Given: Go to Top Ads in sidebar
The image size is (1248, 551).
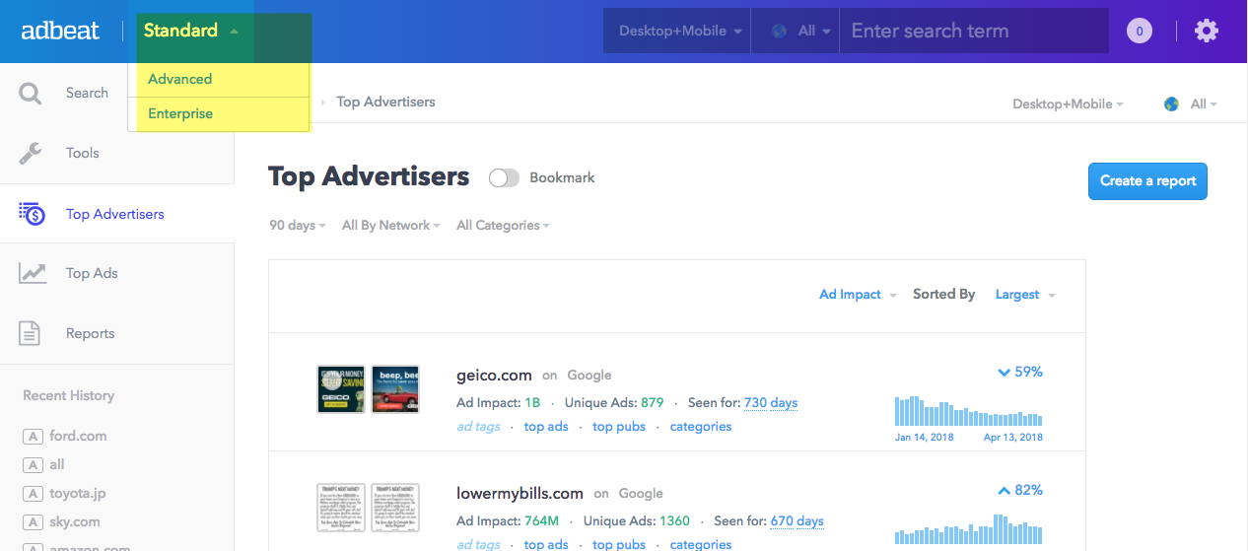Looking at the screenshot, I should pyautogui.click(x=92, y=273).
